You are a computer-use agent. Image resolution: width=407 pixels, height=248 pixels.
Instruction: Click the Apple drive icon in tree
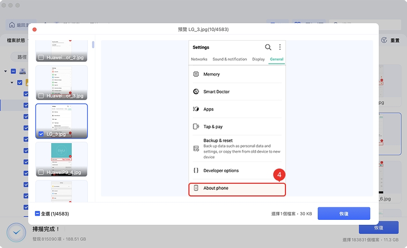22,71
